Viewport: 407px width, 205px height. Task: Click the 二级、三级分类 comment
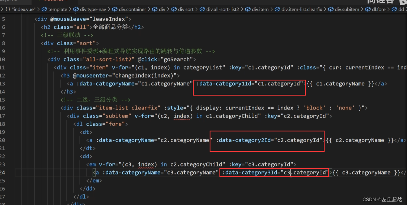click(95, 100)
